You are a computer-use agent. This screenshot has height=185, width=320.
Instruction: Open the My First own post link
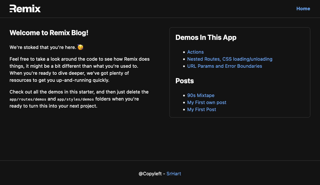click(206, 103)
